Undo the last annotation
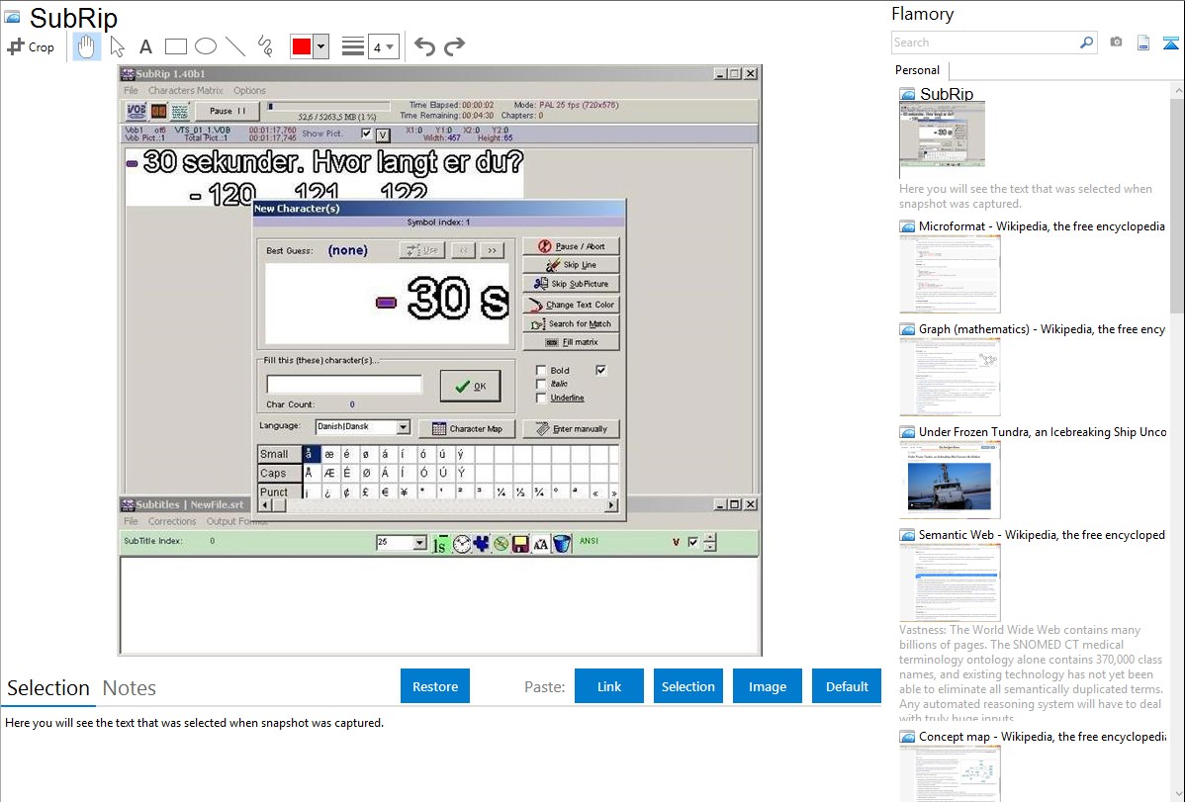1185x802 pixels. pyautogui.click(x=424, y=46)
